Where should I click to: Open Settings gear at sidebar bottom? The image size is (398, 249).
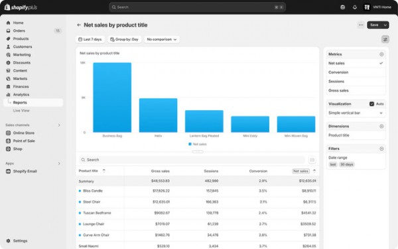click(8, 240)
